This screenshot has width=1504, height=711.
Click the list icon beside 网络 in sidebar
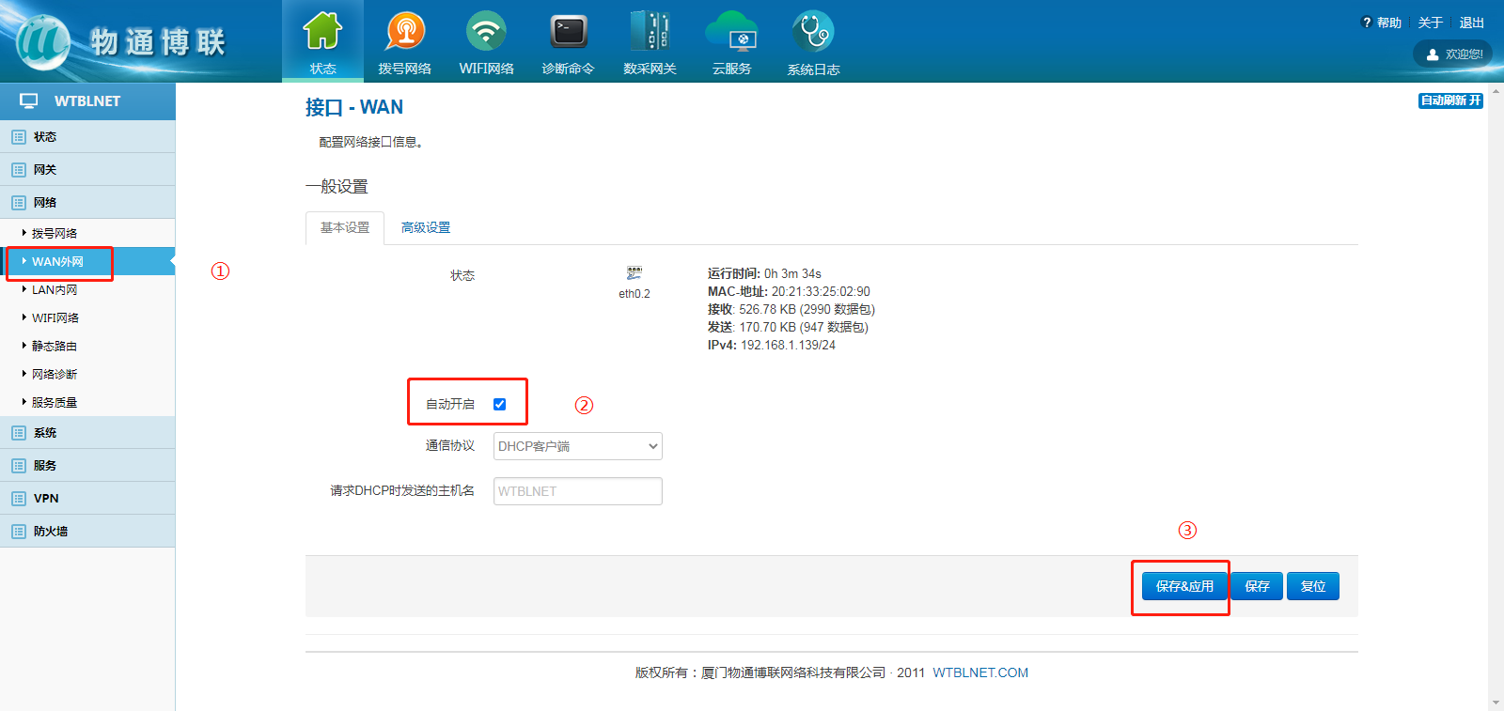(19, 203)
